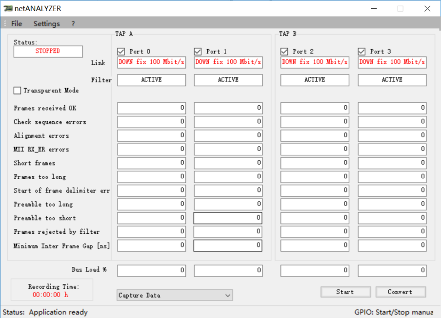The image size is (441, 318).
Task: Click the netANALYZER app icon in title bar
Action: pyautogui.click(x=8, y=8)
